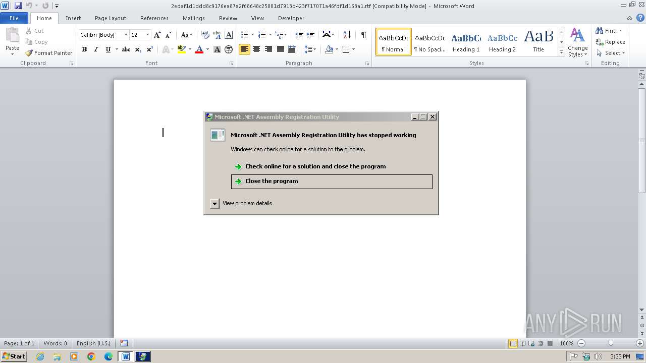Switch to the Page Layout tab
This screenshot has height=363, width=646.
click(111, 18)
